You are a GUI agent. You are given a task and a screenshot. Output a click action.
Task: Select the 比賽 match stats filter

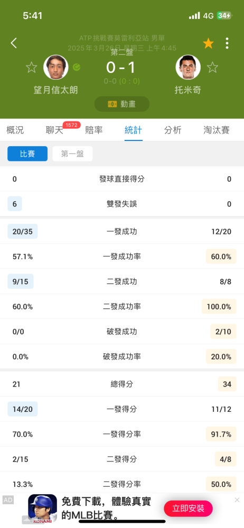(27, 154)
